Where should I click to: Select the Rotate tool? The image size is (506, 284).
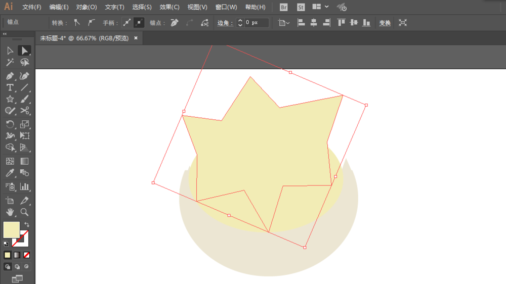coord(10,124)
